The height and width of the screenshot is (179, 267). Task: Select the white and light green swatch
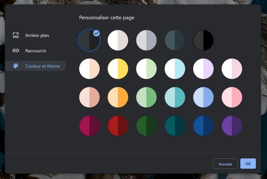click(146, 69)
